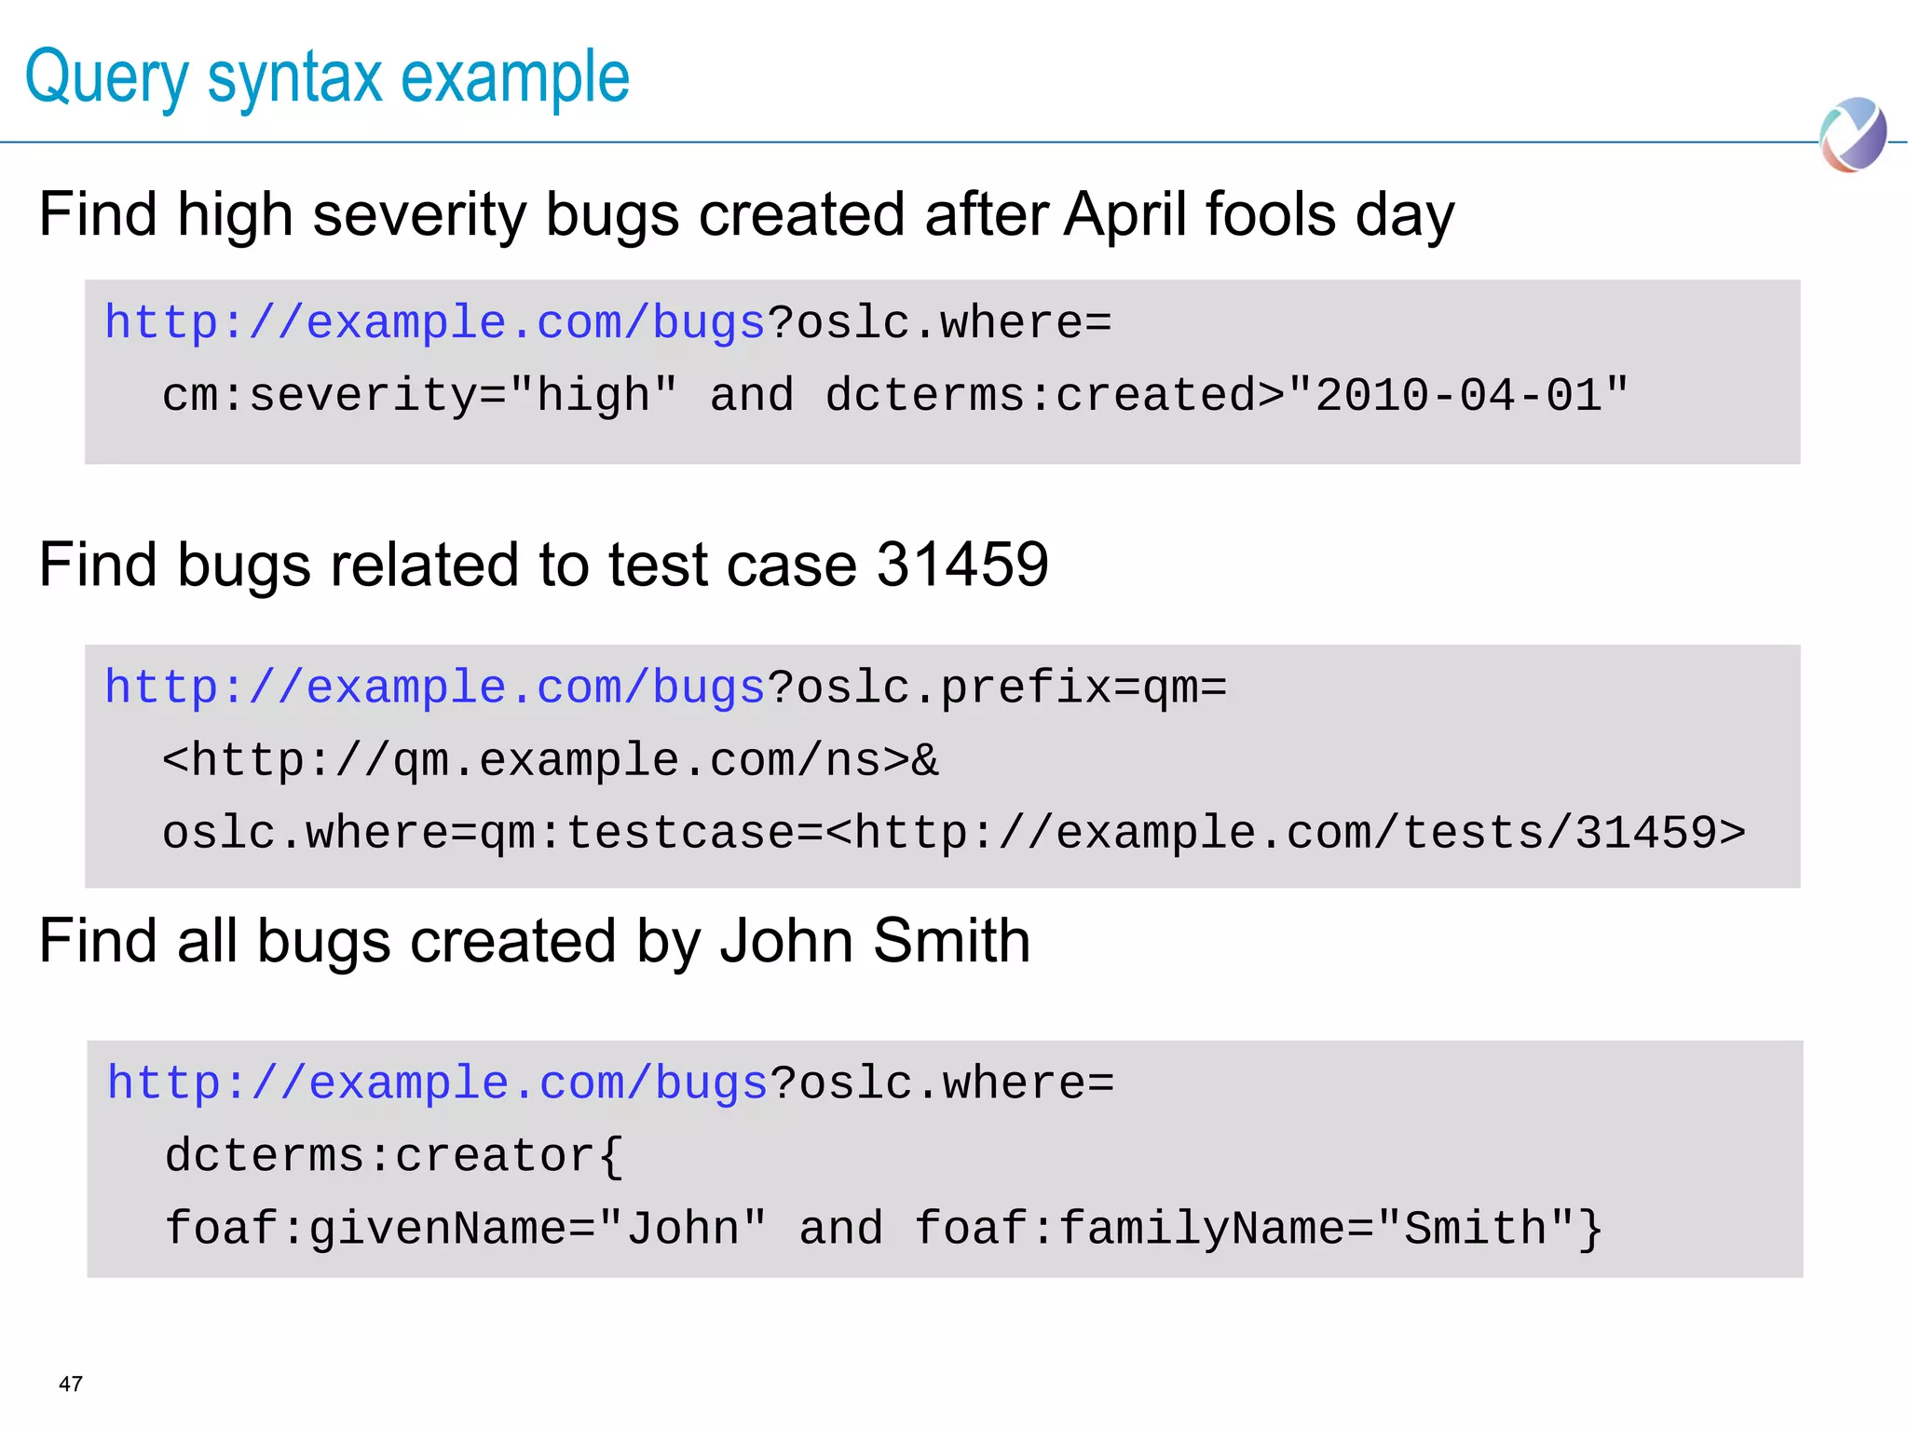Screen dimensions: 1908x1430
Task: Click the slide number 47
Action: coord(71,1383)
